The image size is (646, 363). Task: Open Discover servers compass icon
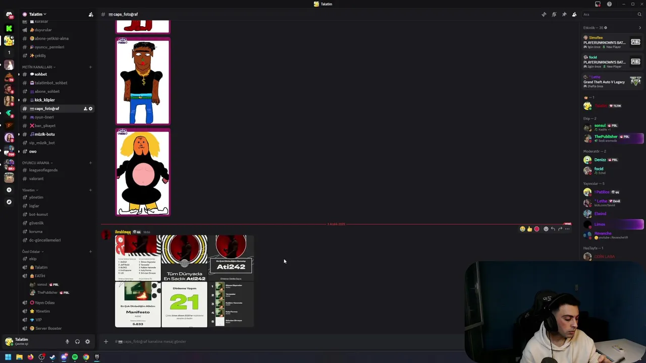click(x=9, y=202)
